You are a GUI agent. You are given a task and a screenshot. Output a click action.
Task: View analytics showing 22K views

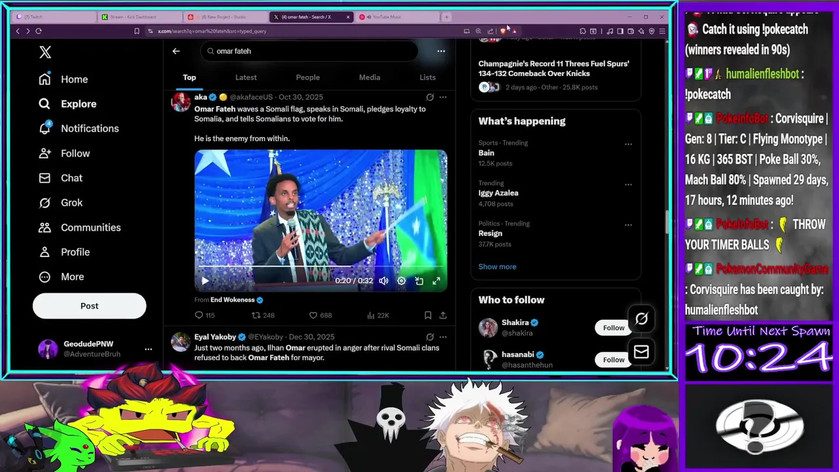point(378,315)
